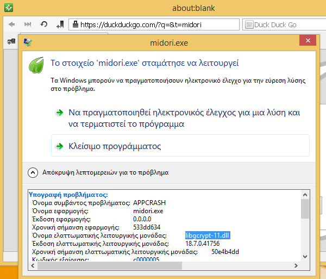Click Midori's next sub-page forward button
This screenshot has height=279, width=326.
(x=28, y=24)
